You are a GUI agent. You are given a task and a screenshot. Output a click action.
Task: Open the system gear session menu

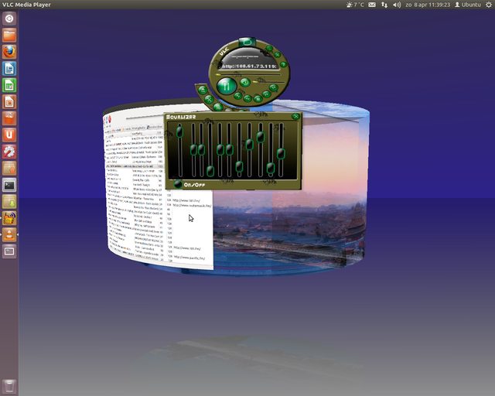(x=489, y=5)
